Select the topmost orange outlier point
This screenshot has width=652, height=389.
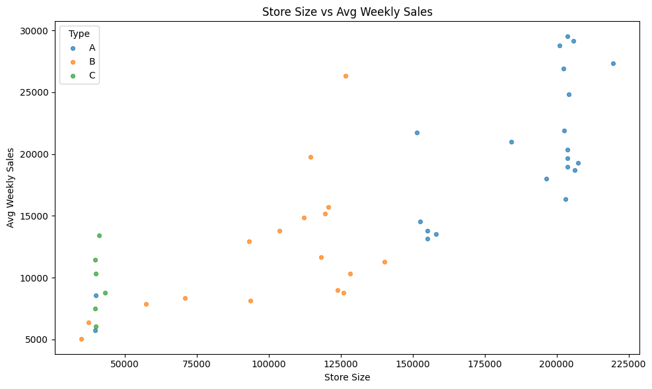point(345,76)
